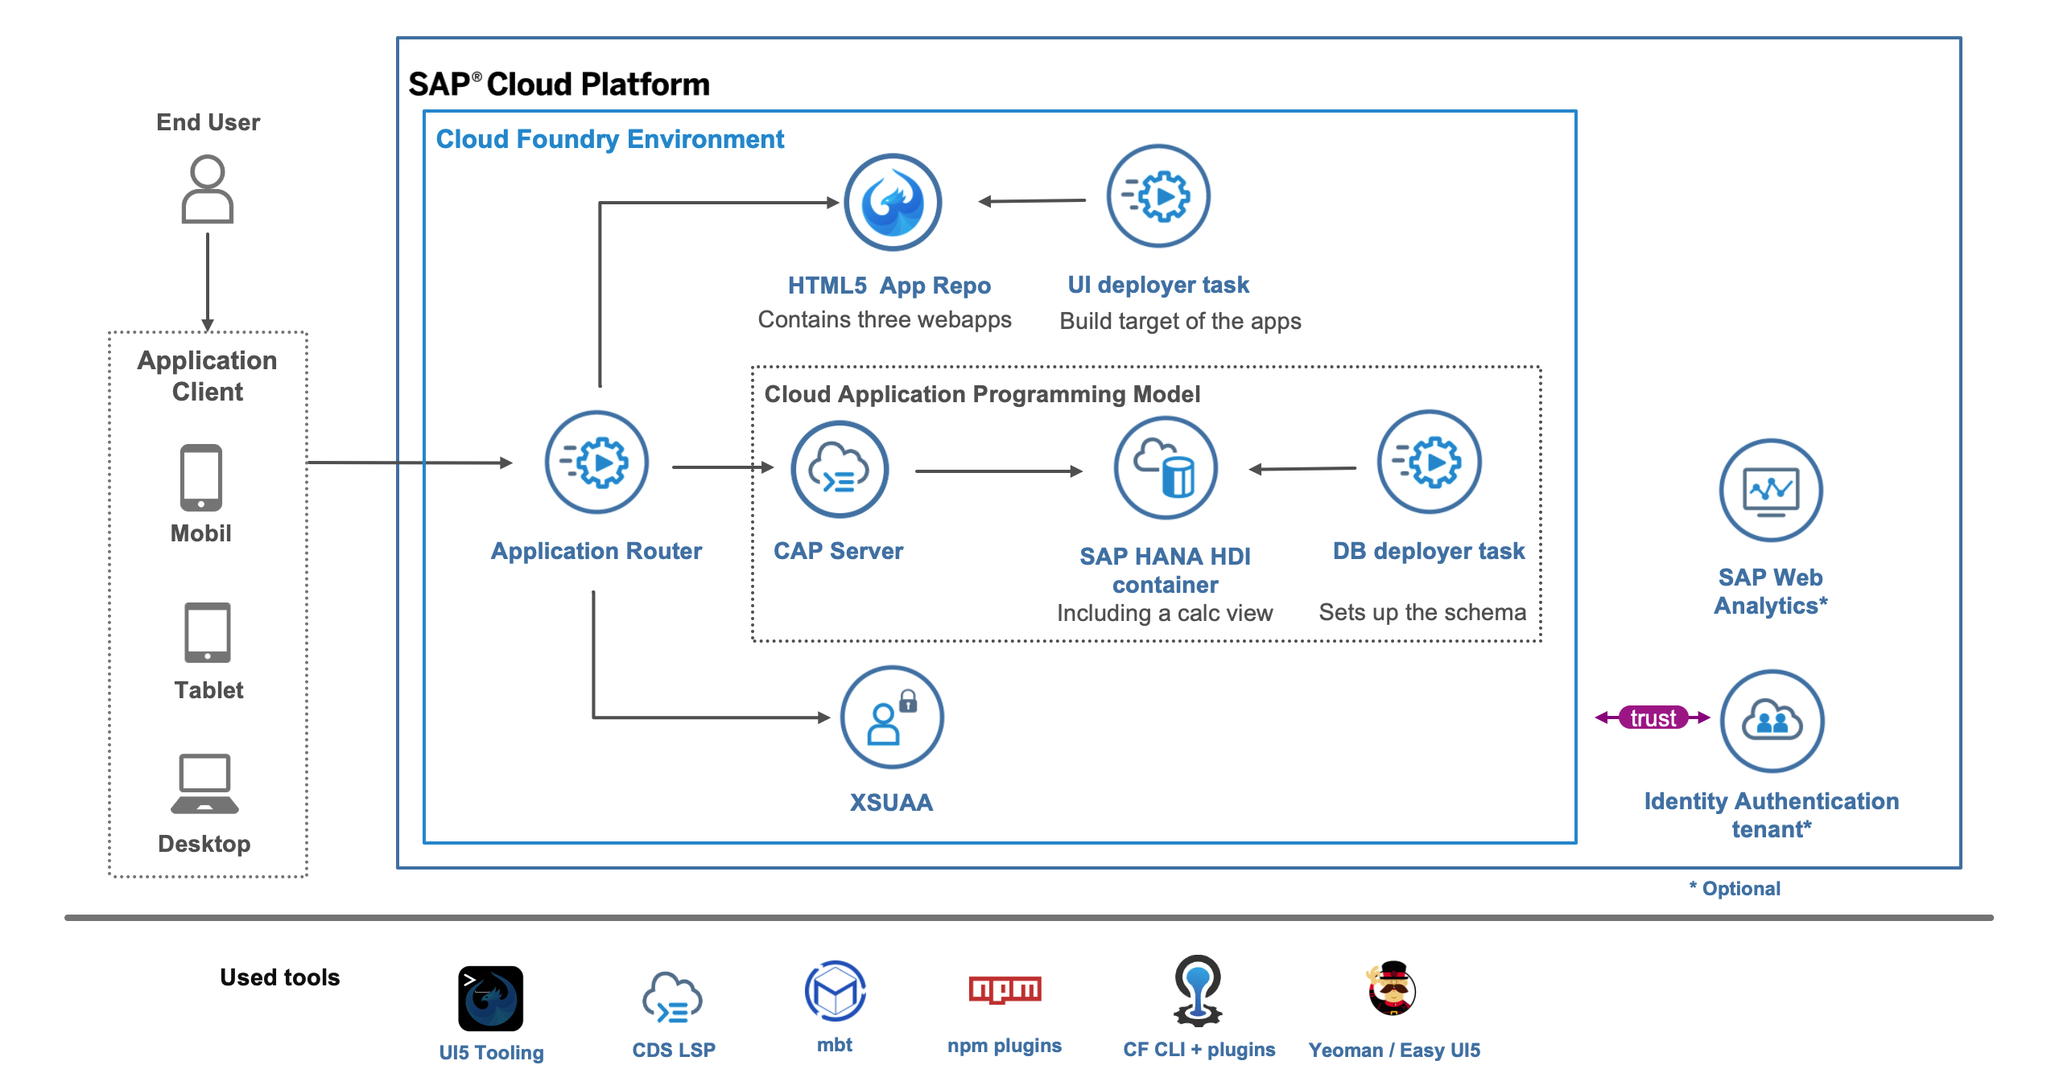Select the HTML5 App Repo phoenix icon

893,202
